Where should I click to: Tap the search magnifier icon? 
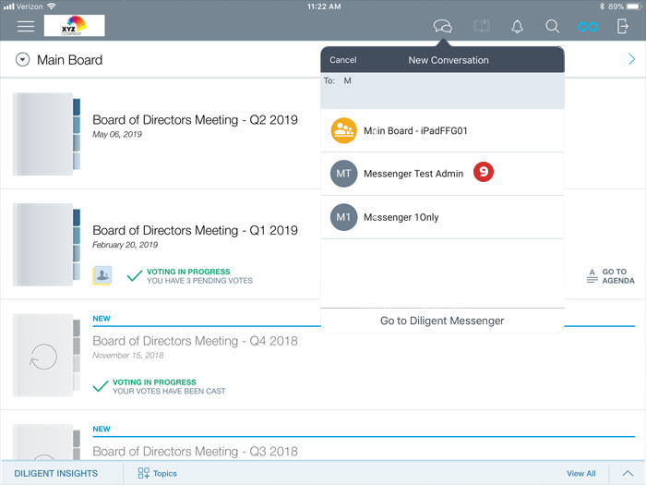(552, 27)
